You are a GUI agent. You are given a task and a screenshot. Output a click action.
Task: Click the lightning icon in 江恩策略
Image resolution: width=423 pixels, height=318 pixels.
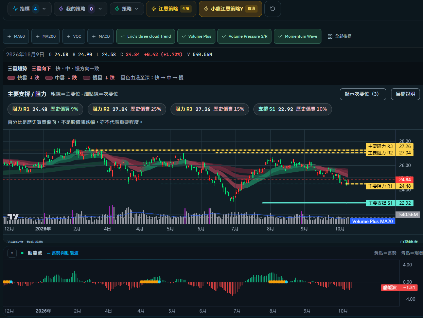click(154, 9)
